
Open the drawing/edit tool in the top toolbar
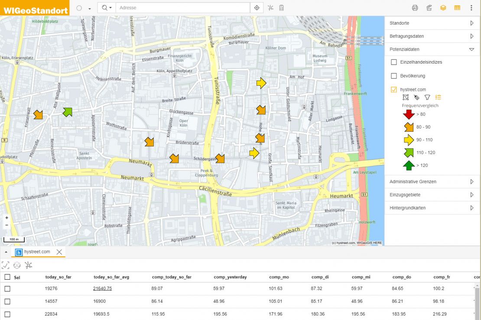(x=429, y=8)
